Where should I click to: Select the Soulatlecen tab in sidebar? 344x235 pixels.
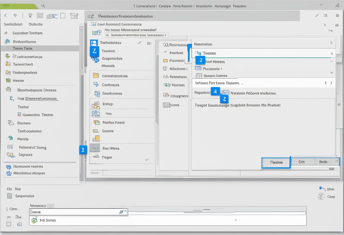tap(13, 24)
